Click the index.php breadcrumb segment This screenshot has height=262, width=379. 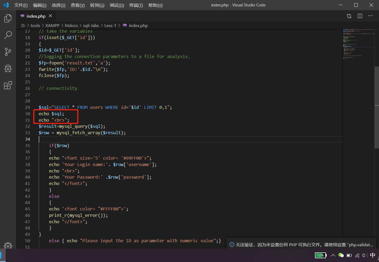pyautogui.click(x=138, y=26)
